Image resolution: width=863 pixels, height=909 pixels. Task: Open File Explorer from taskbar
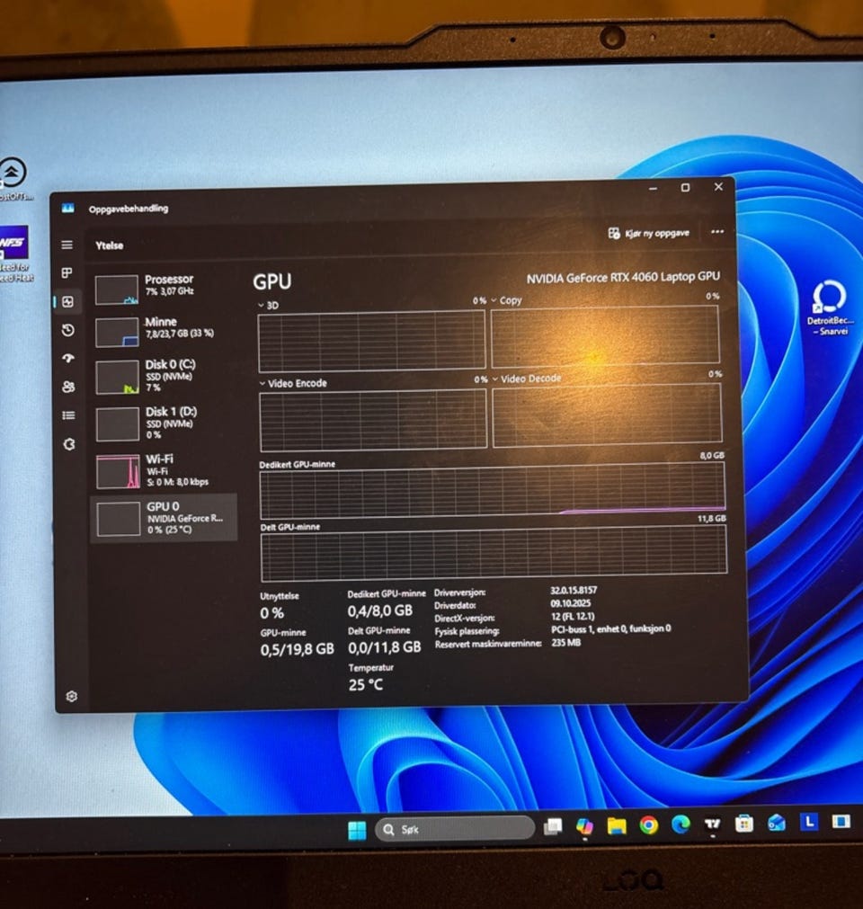pos(616,825)
